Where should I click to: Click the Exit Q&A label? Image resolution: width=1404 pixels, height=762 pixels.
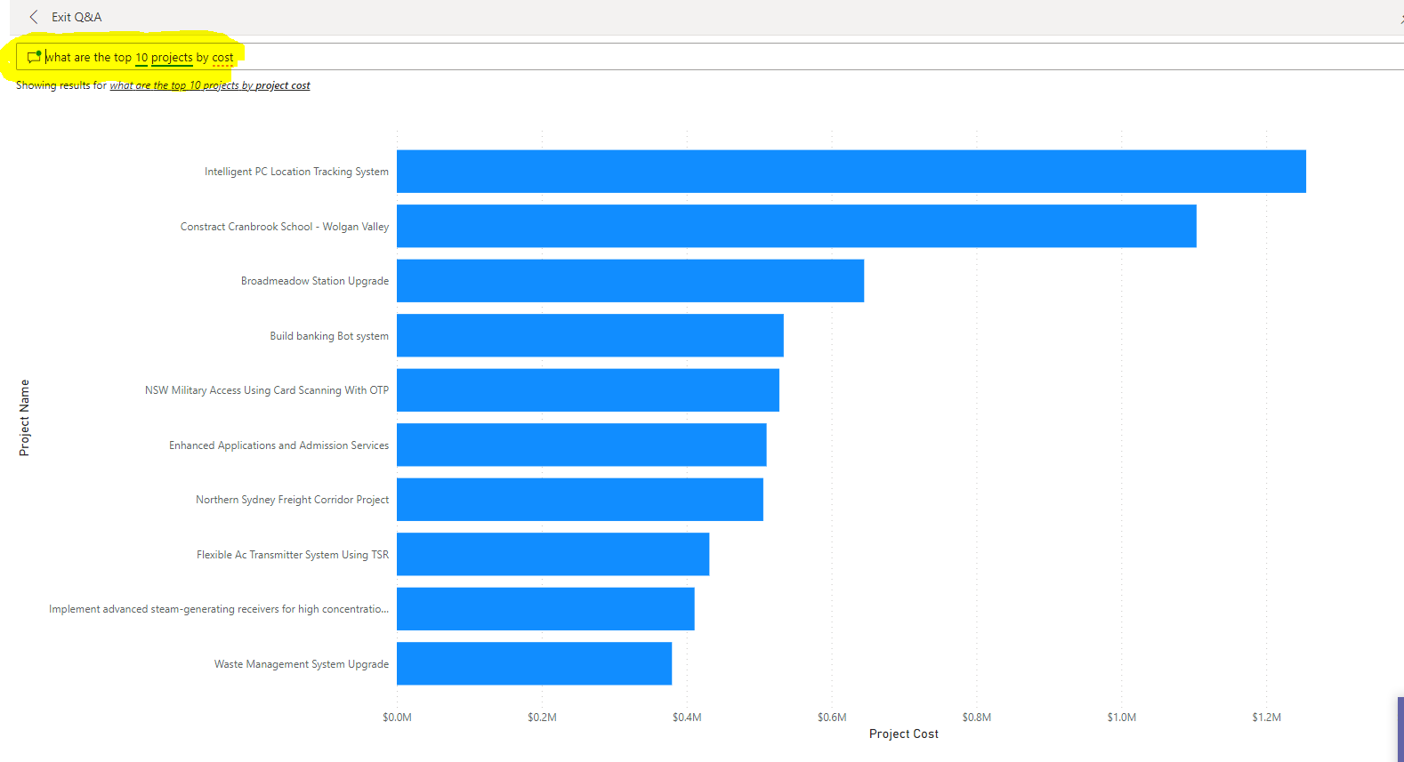click(77, 17)
